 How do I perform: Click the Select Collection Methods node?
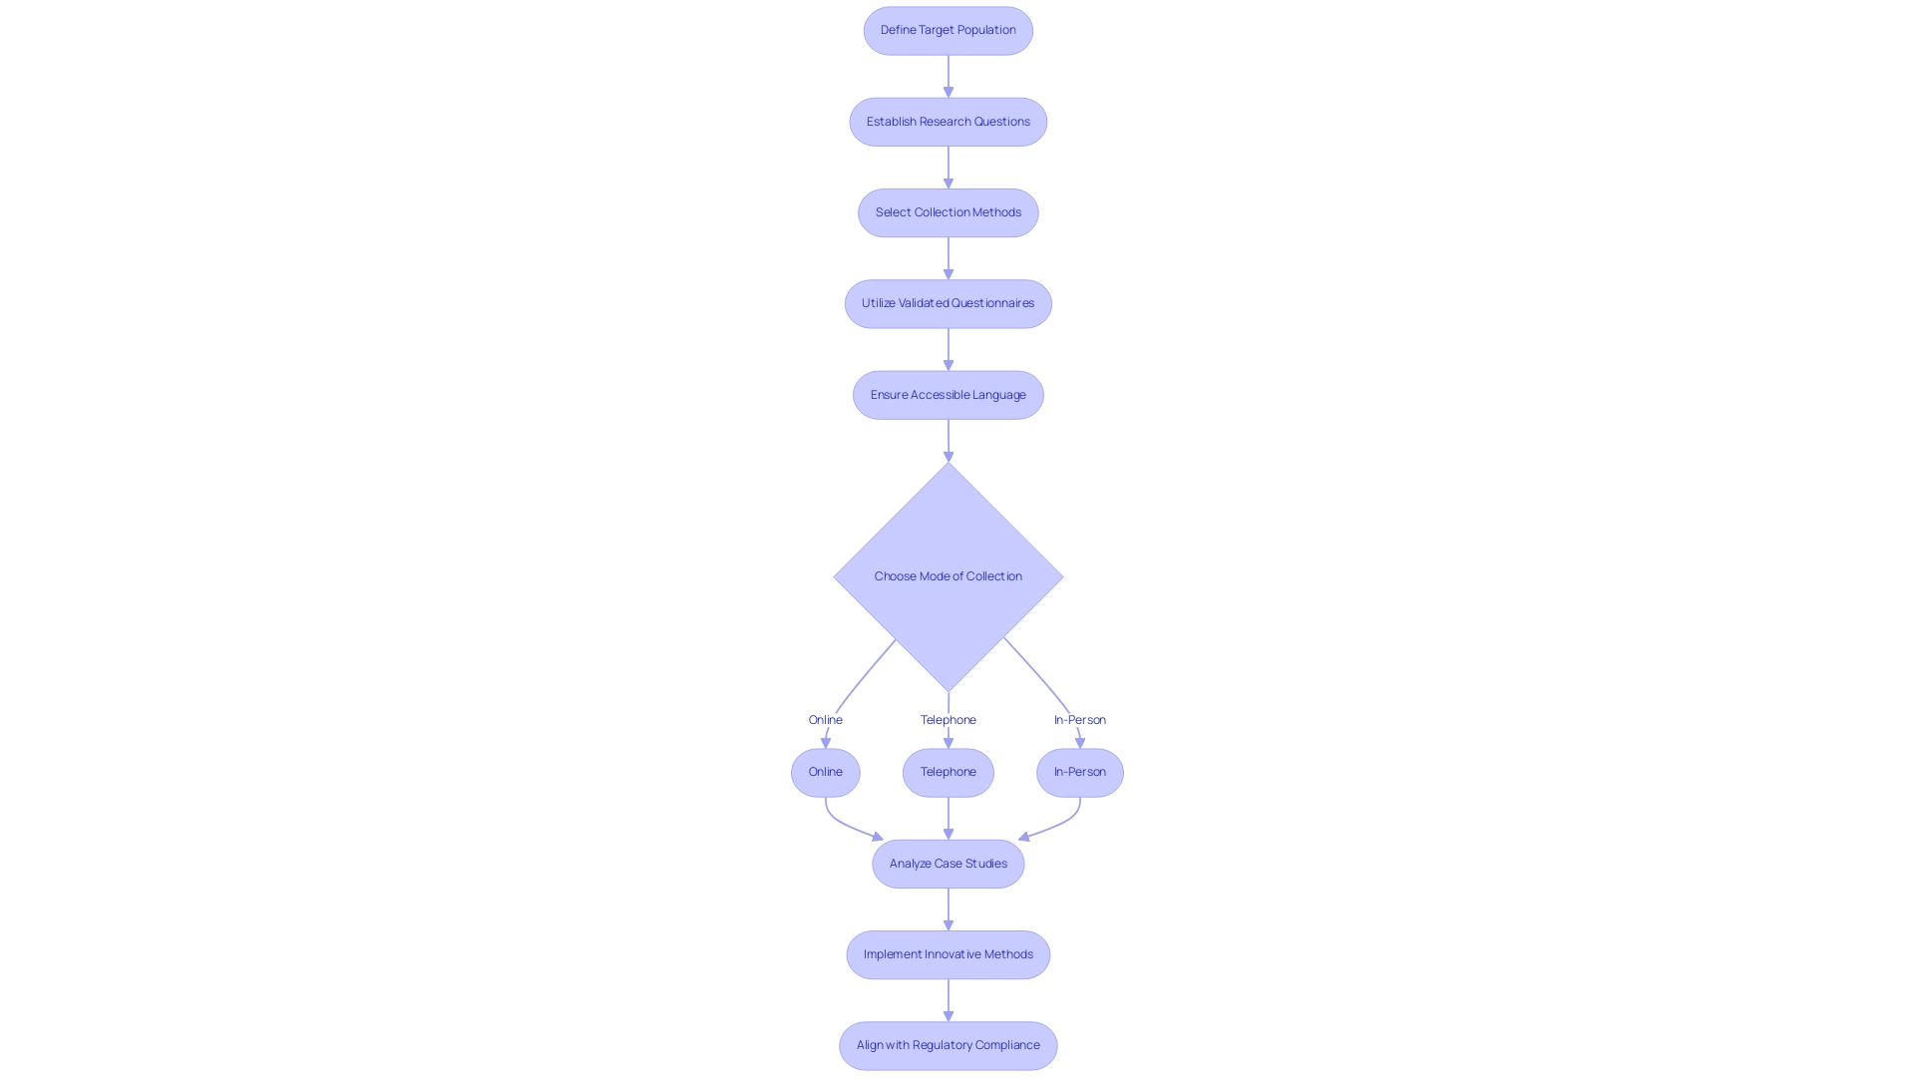click(949, 211)
